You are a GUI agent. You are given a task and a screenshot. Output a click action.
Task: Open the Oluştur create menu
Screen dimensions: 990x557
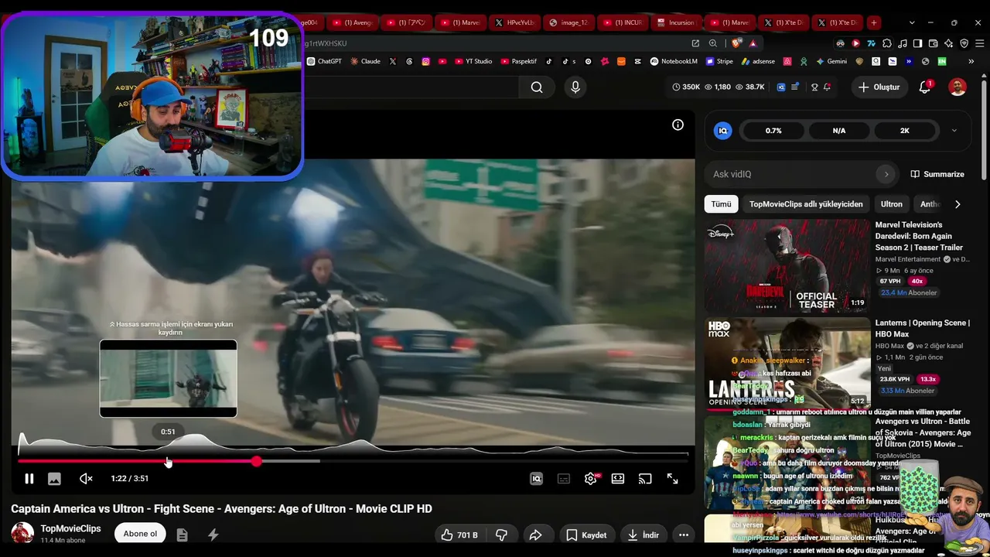[879, 87]
